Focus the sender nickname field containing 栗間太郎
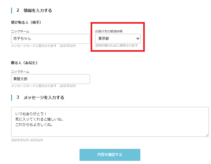Image resolution: width=211 pixels, height=164 pixels. tap(50, 79)
